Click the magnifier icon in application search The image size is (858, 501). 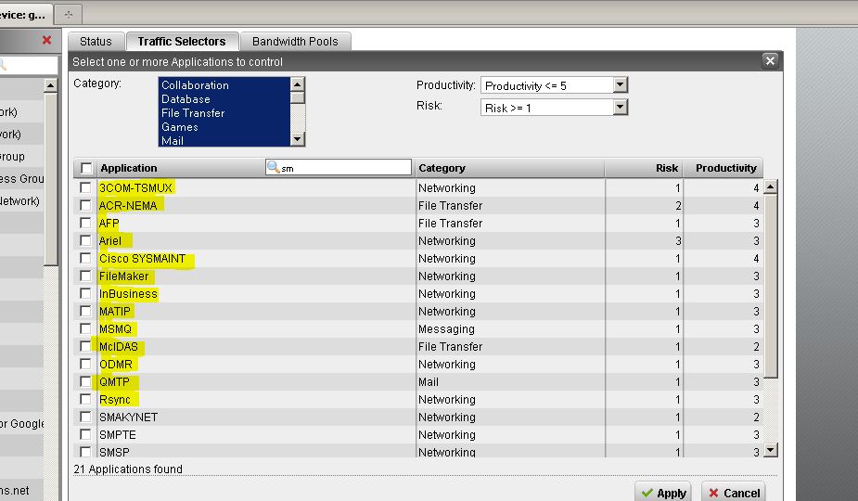274,168
